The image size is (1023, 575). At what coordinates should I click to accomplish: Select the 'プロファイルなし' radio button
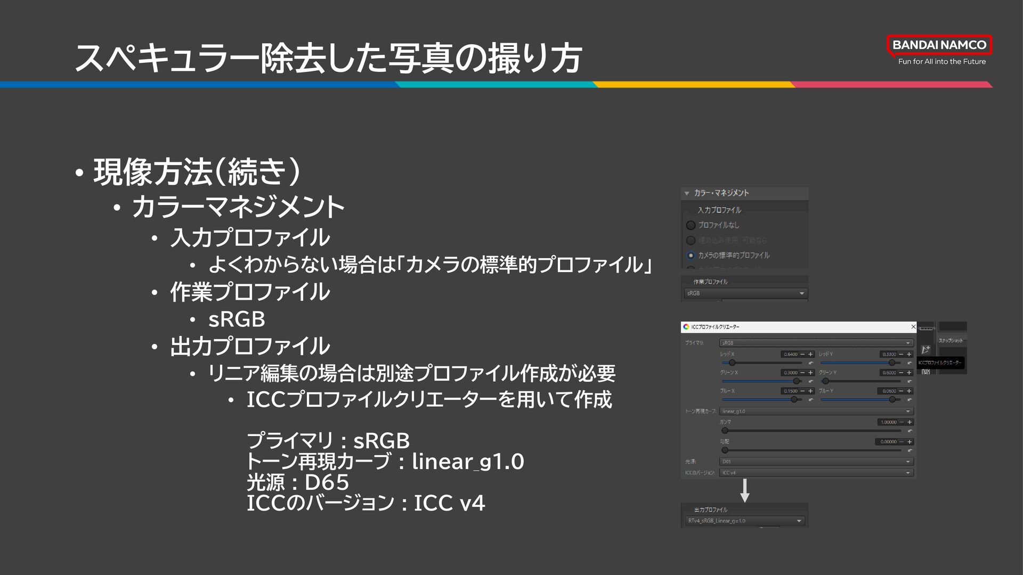click(x=691, y=225)
